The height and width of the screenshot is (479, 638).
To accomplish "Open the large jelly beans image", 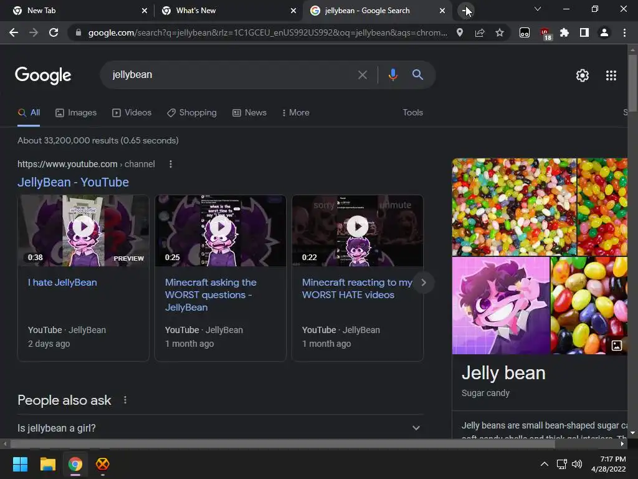I will tap(514, 207).
